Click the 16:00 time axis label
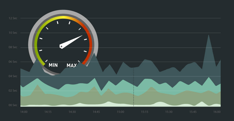Image resolution: width=234 pixels, height=121 pixels. [217, 112]
